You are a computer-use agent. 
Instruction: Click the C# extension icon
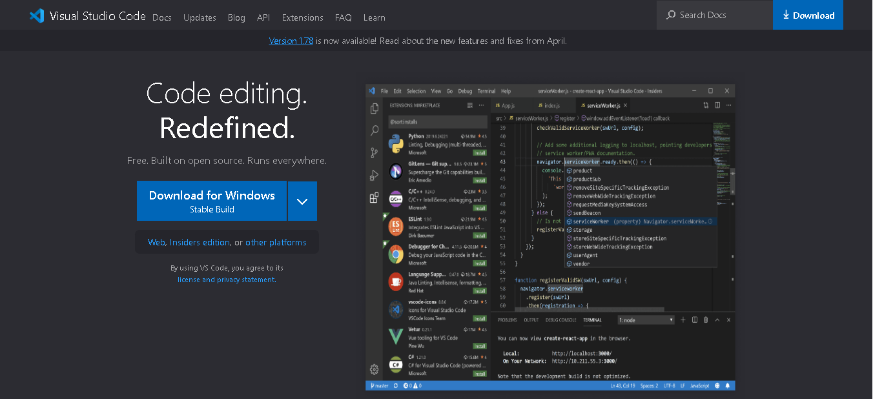point(396,364)
